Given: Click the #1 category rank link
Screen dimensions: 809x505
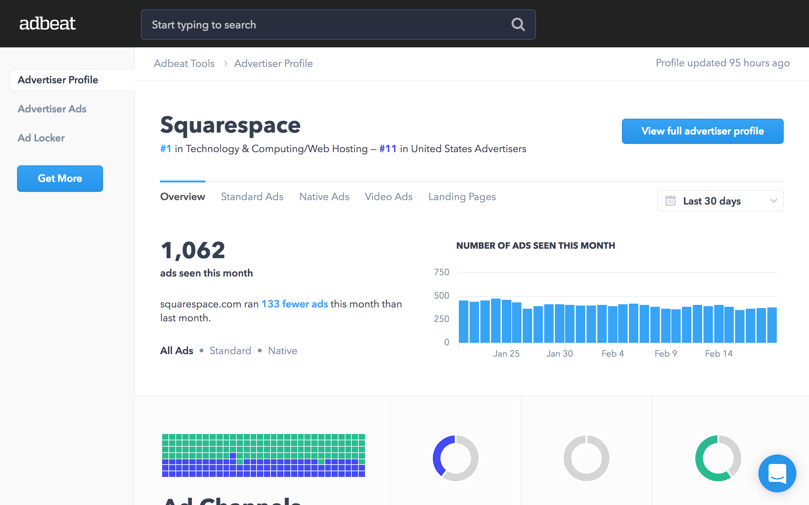Looking at the screenshot, I should [166, 149].
